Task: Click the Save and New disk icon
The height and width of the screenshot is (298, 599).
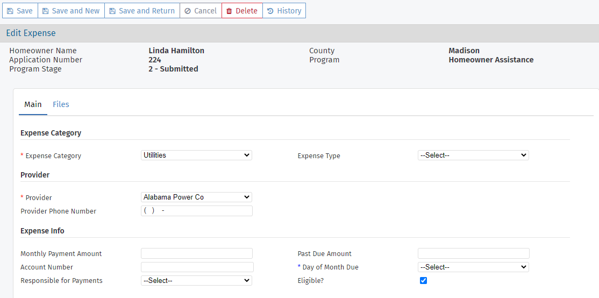Action: click(45, 11)
